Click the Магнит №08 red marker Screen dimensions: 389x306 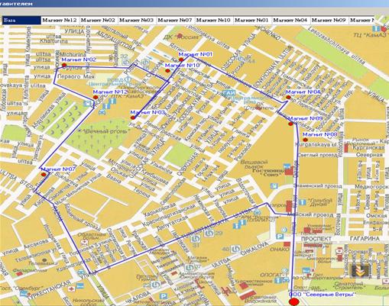tap(305, 140)
